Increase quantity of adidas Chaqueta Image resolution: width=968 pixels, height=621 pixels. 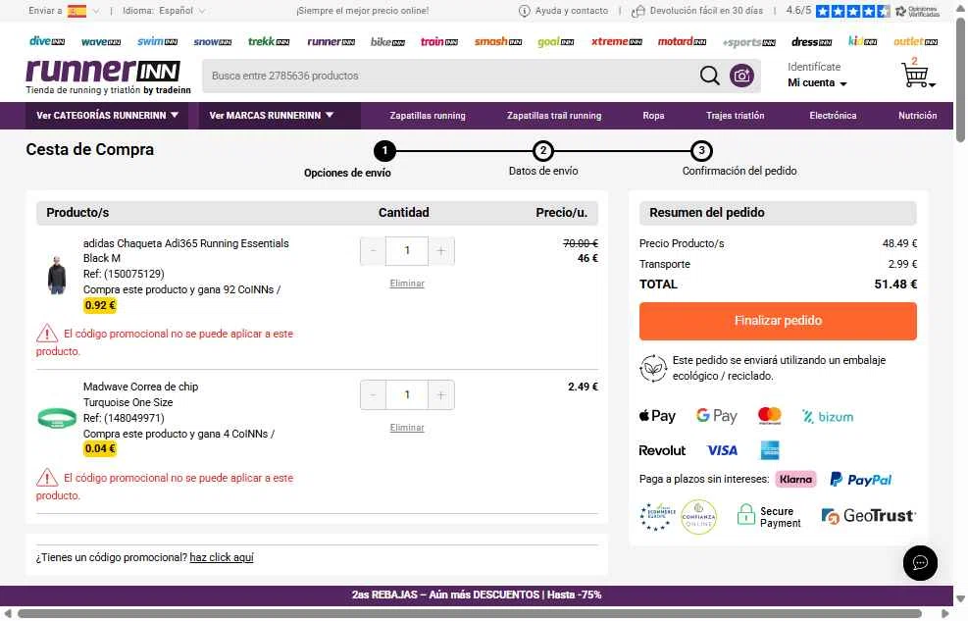click(440, 250)
